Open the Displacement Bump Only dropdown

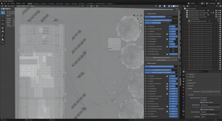point(210,105)
